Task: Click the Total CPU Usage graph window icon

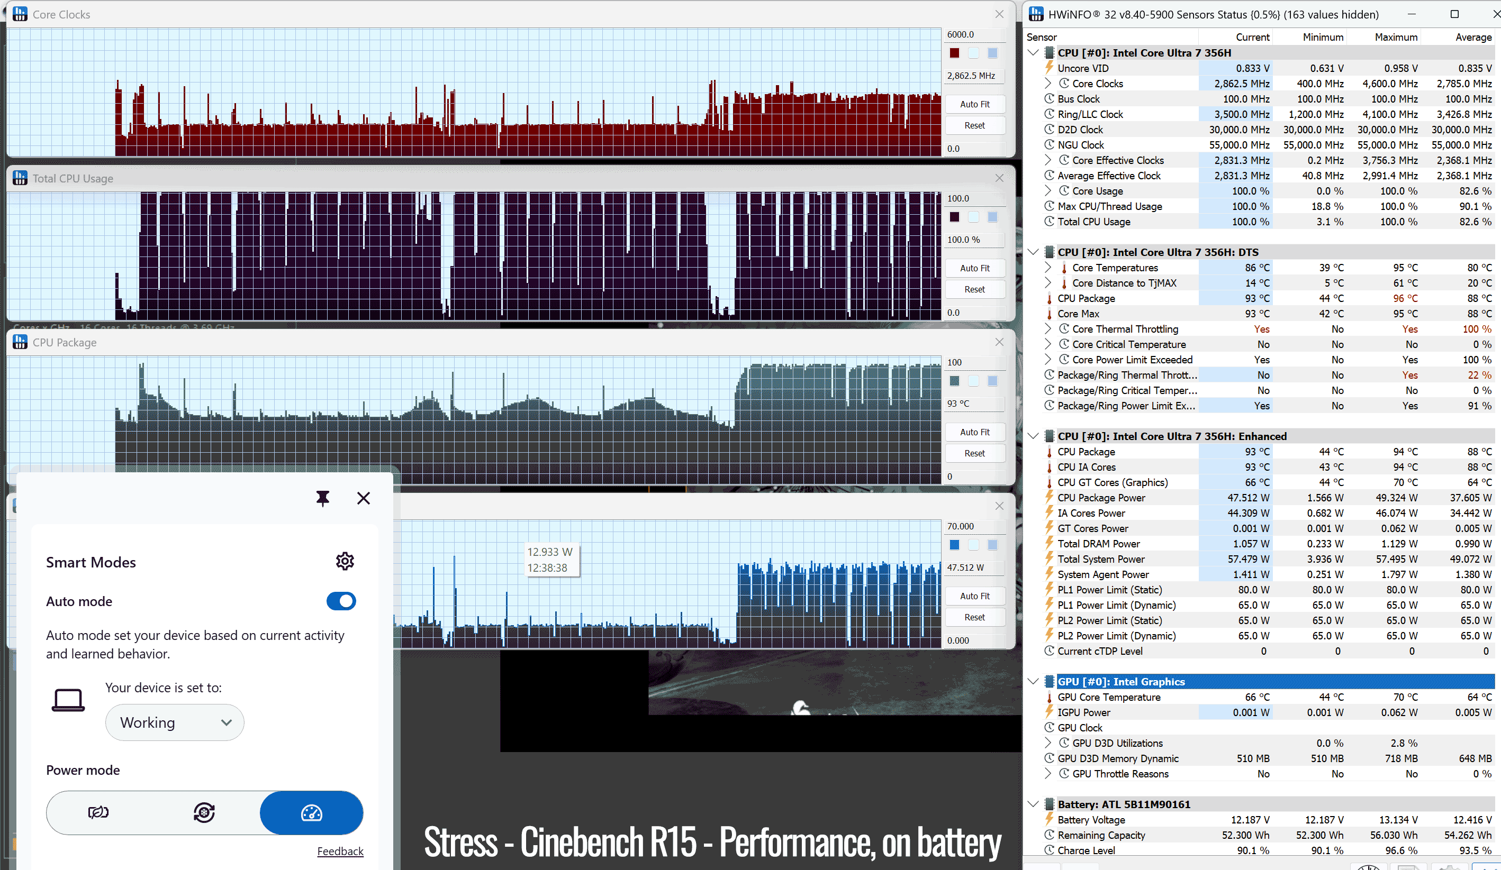Action: (x=20, y=178)
